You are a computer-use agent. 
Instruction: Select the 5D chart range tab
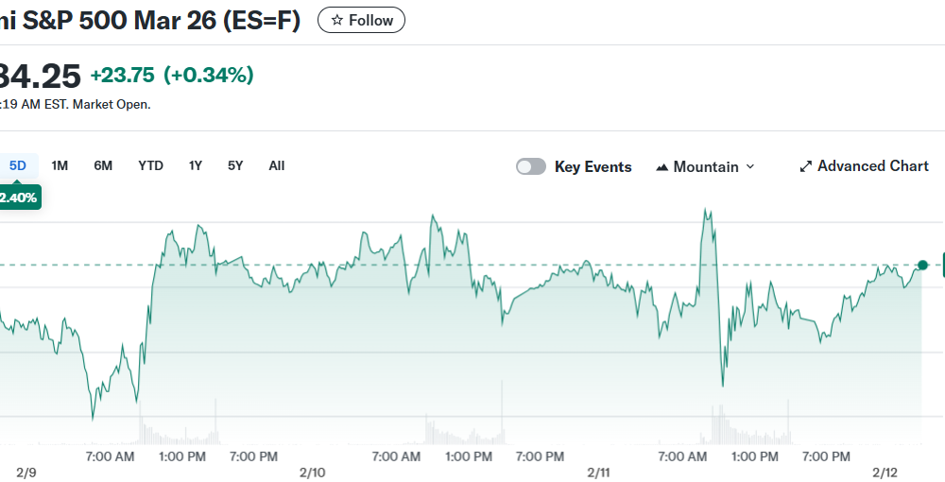[x=17, y=165]
